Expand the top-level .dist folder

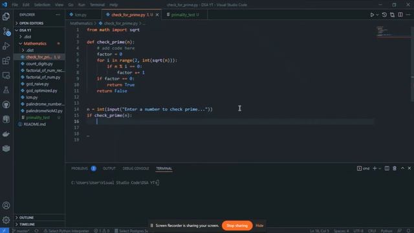tap(39, 37)
